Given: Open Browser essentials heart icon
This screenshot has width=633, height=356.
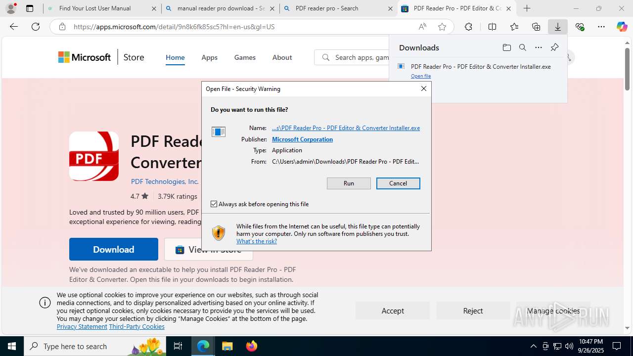Looking at the screenshot, I should [x=580, y=27].
